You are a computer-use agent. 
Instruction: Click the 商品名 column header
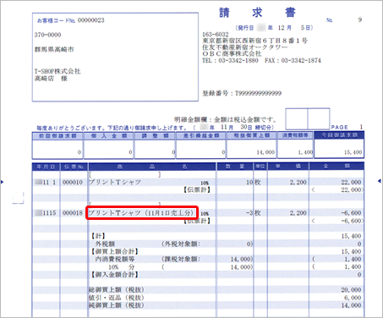point(152,167)
